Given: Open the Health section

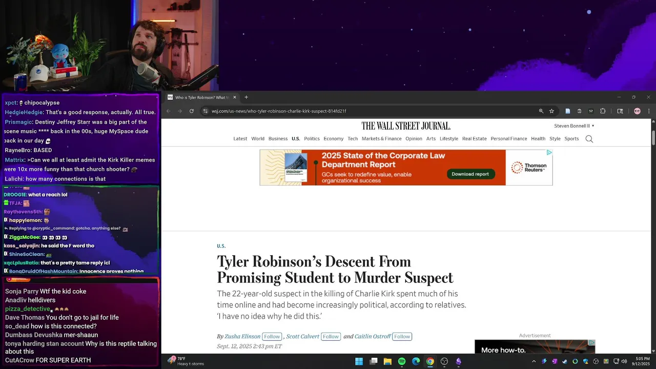Looking at the screenshot, I should [538, 138].
